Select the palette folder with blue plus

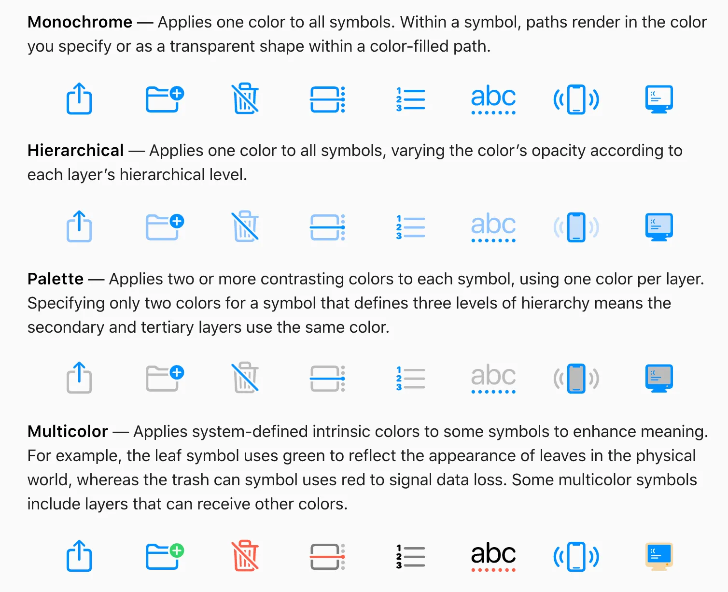pos(165,378)
